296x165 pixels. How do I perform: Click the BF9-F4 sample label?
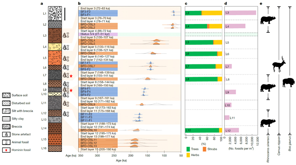85,92
